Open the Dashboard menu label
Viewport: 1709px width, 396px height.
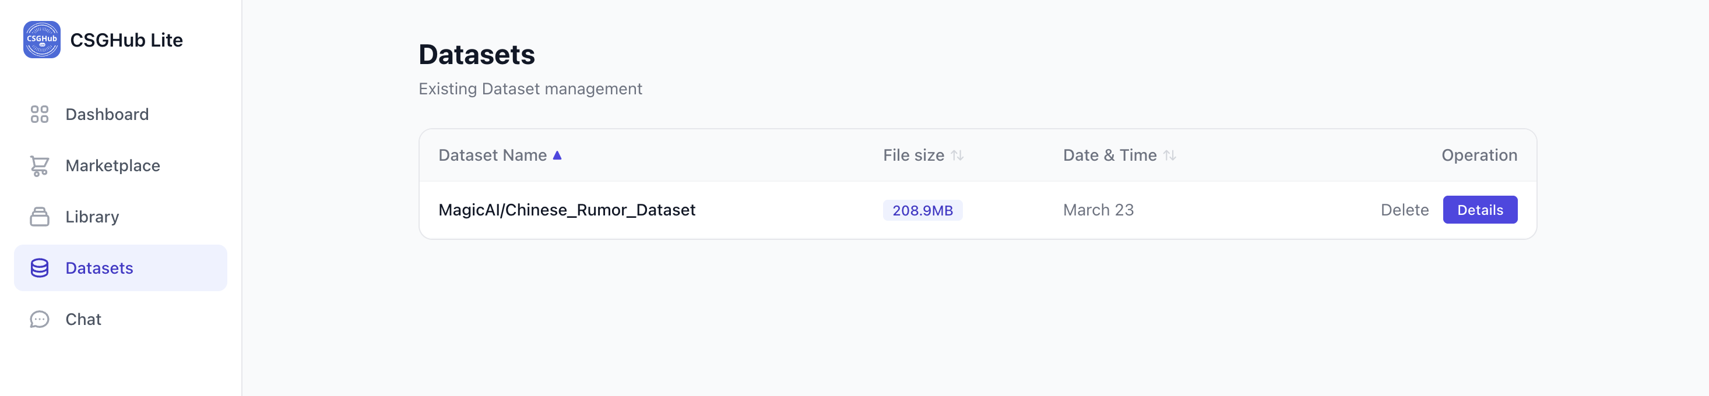point(107,114)
